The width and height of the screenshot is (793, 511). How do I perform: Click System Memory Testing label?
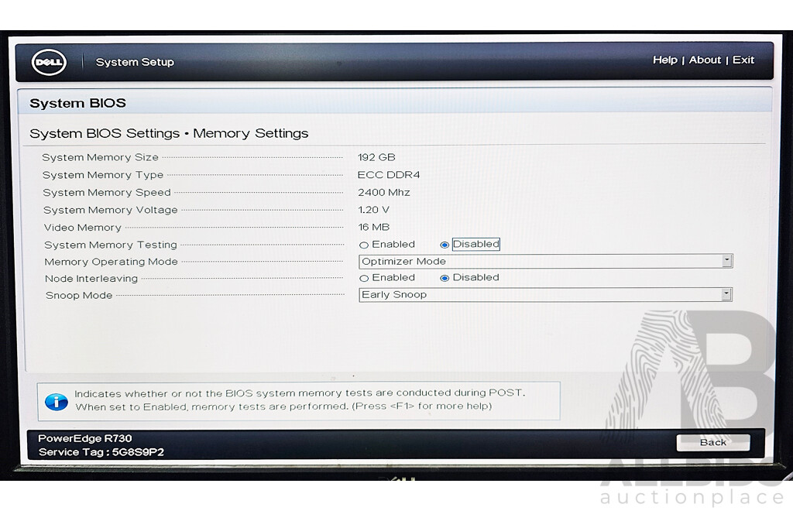(x=110, y=245)
